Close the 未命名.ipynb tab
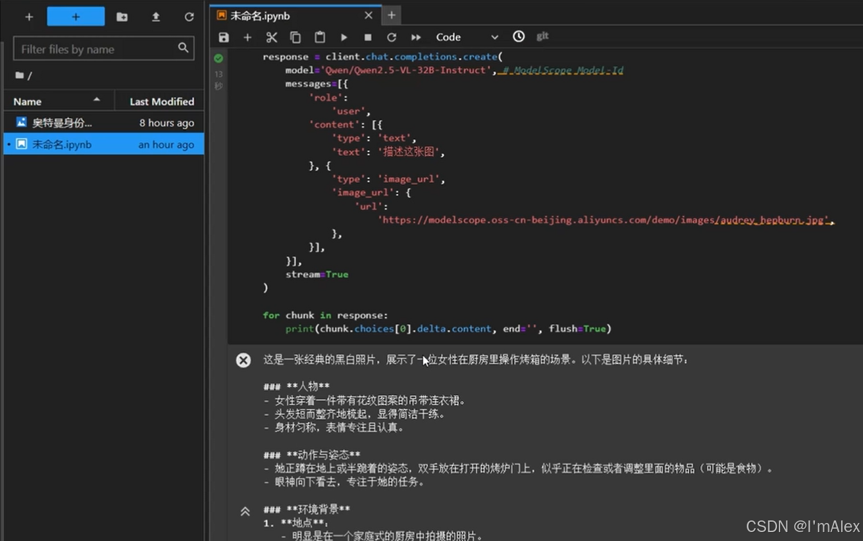Screen dimensions: 863x541 pos(369,15)
